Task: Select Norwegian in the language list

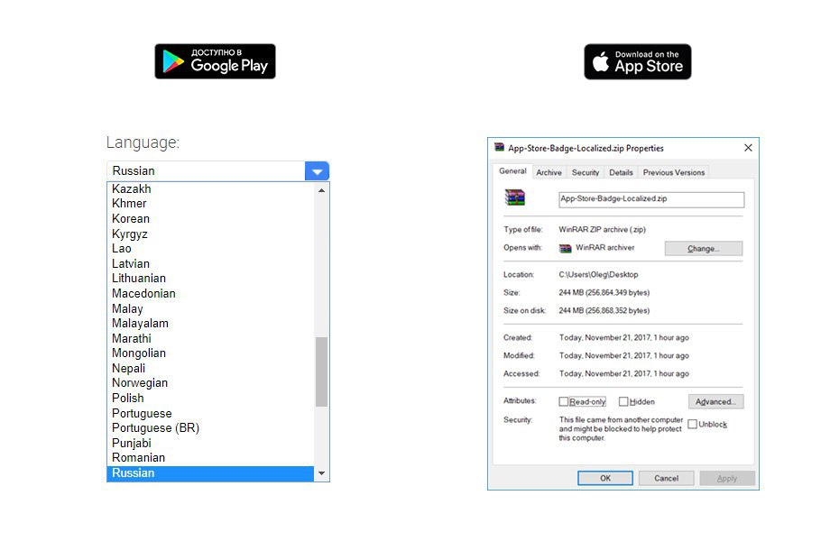Action: coord(210,383)
